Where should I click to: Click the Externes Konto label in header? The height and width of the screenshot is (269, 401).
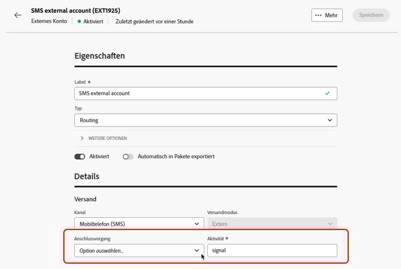(x=49, y=21)
